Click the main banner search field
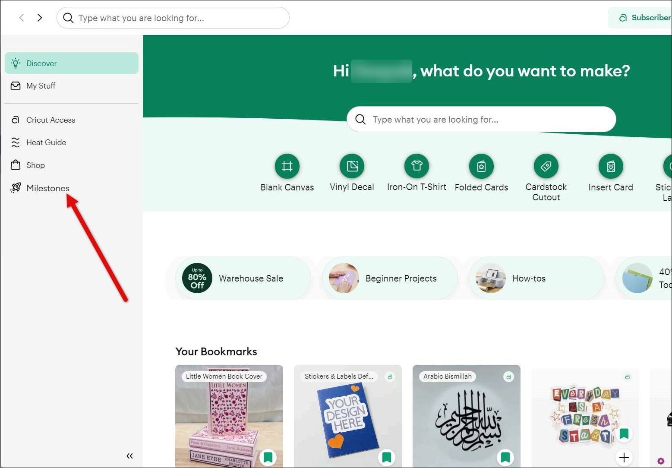The width and height of the screenshot is (672, 468). (481, 120)
